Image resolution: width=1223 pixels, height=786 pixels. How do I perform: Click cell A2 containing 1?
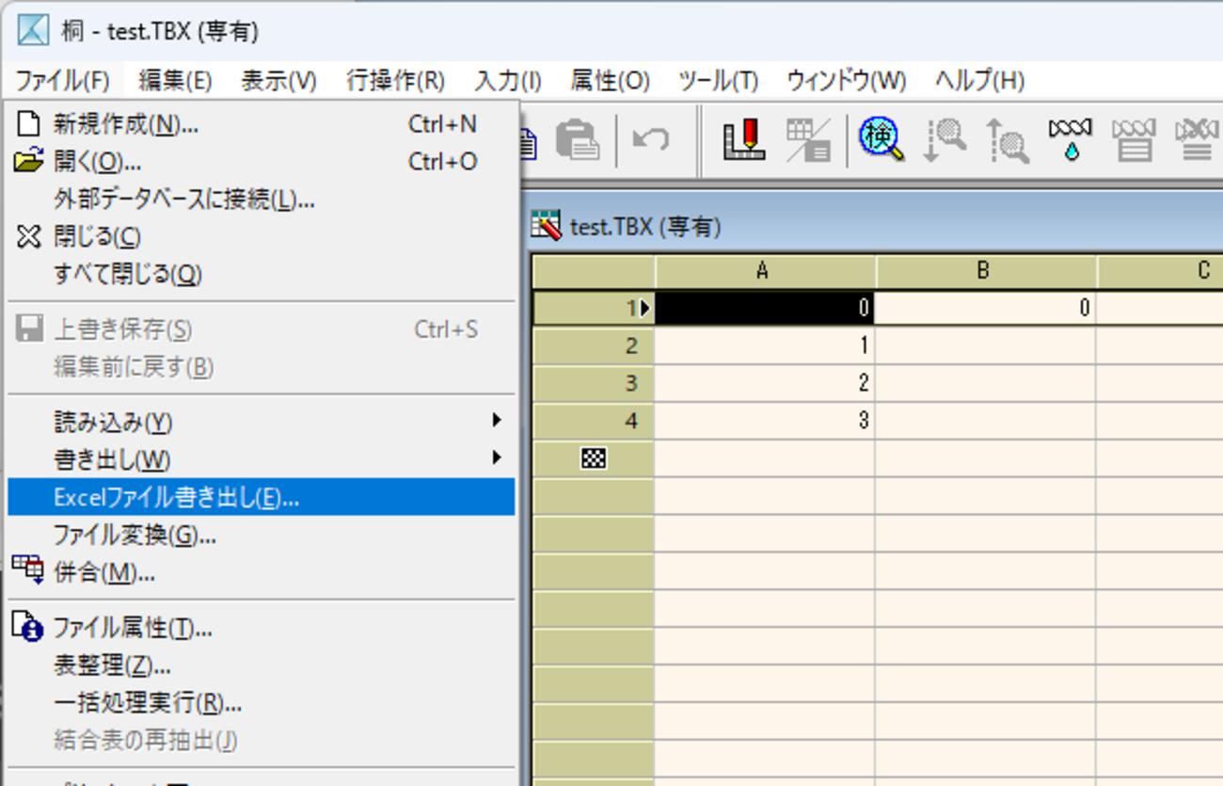[765, 345]
